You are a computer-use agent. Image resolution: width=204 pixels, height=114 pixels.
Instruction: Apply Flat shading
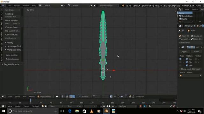point(15,17)
